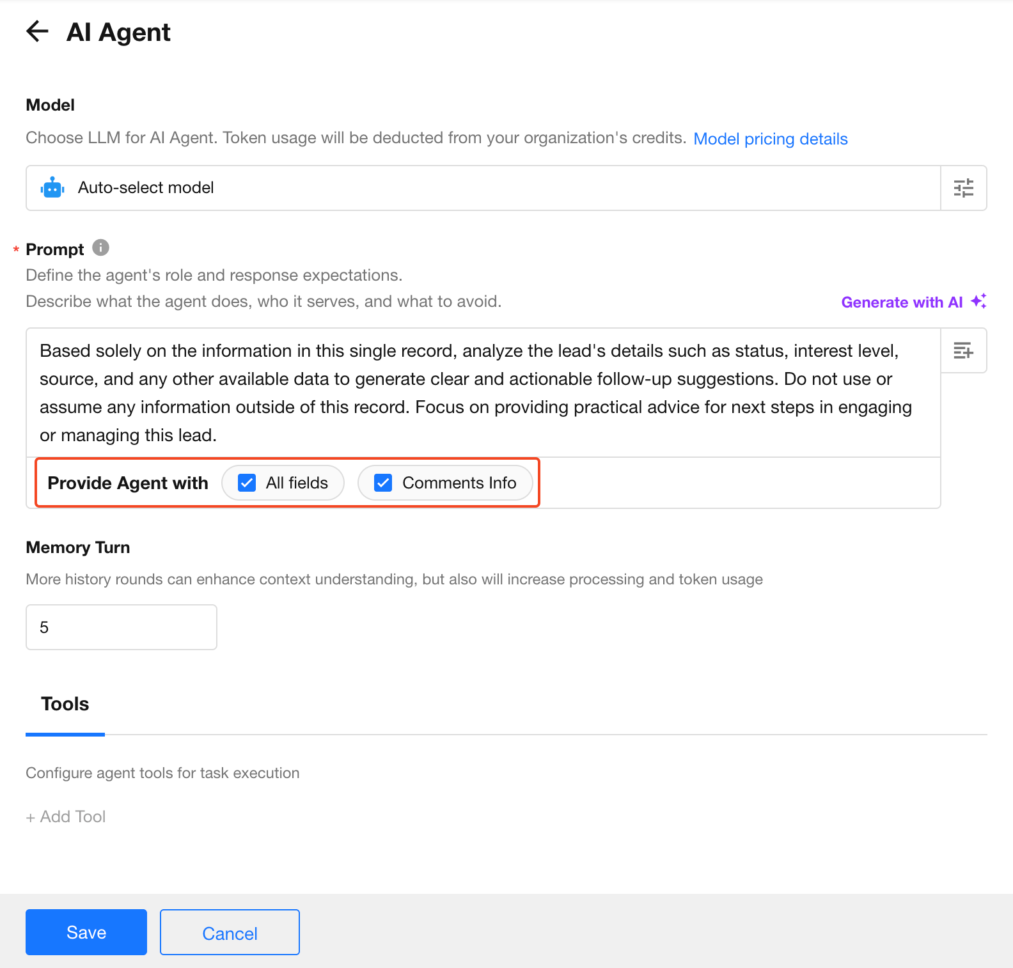1013x968 pixels.
Task: Uncheck the All fields checkbox
Action: 247,483
